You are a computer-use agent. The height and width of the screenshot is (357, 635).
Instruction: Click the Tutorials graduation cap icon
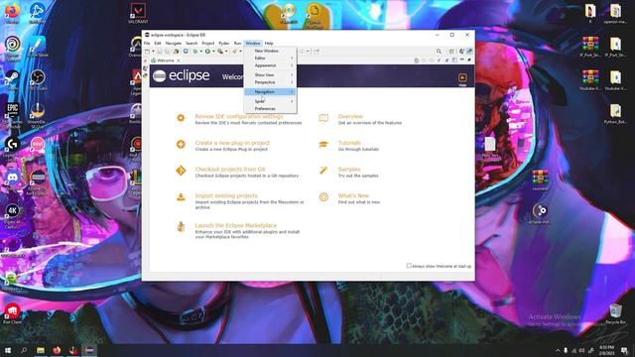(323, 144)
